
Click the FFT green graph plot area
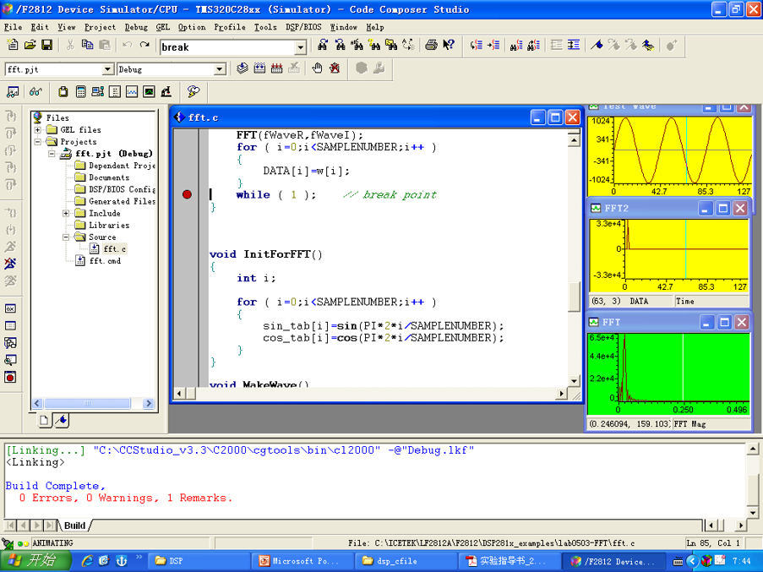click(x=684, y=368)
